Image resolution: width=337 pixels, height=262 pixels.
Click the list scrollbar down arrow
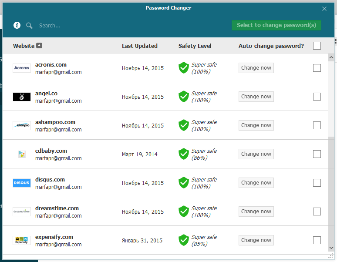pos(331,248)
